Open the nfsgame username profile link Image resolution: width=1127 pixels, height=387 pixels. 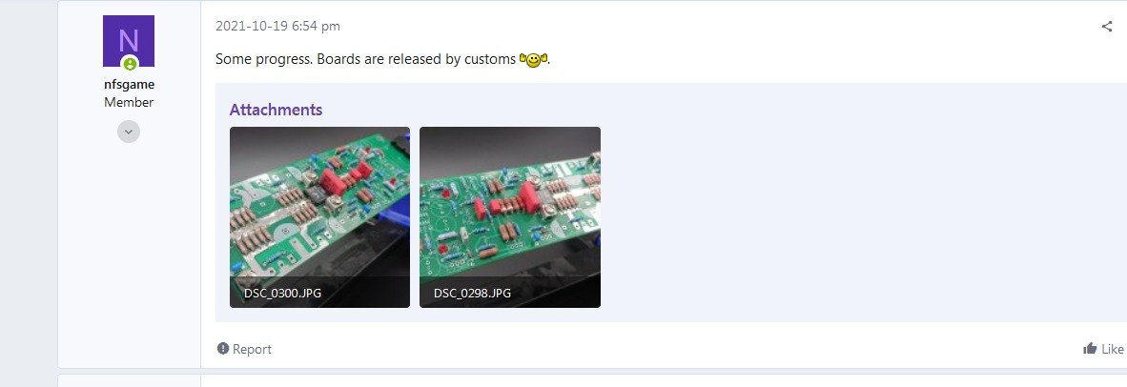130,84
